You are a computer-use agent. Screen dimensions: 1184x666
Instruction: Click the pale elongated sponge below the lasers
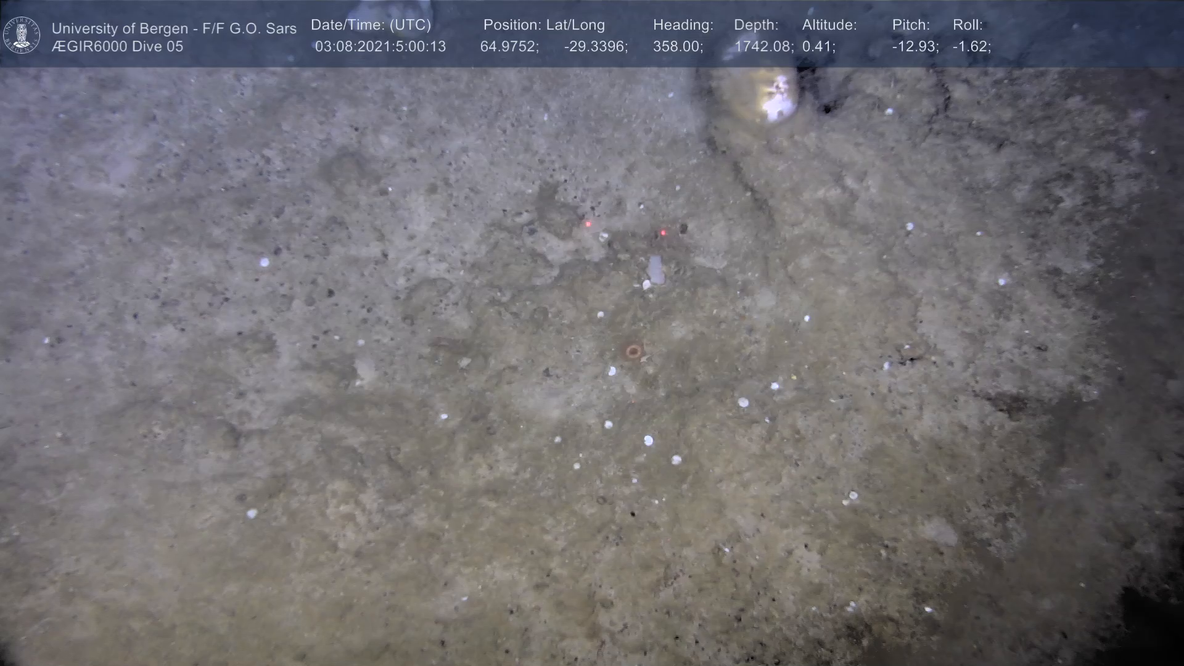pos(656,271)
